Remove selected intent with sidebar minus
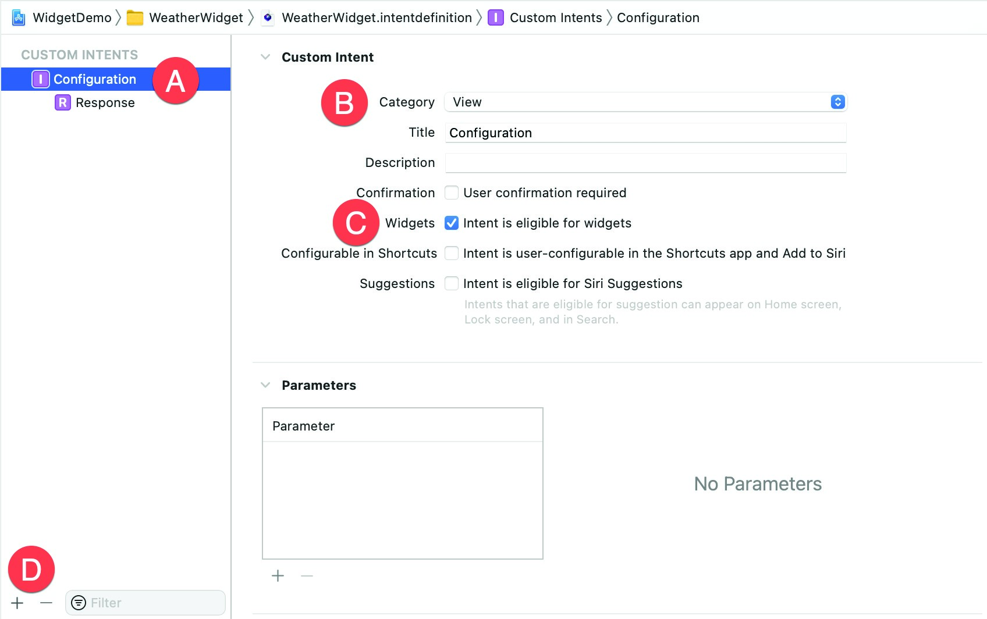Viewport: 987px width, 619px height. 47,603
